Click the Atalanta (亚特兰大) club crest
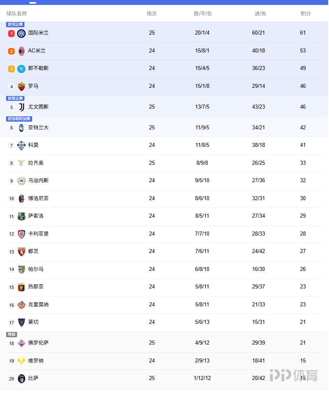 [22, 128]
